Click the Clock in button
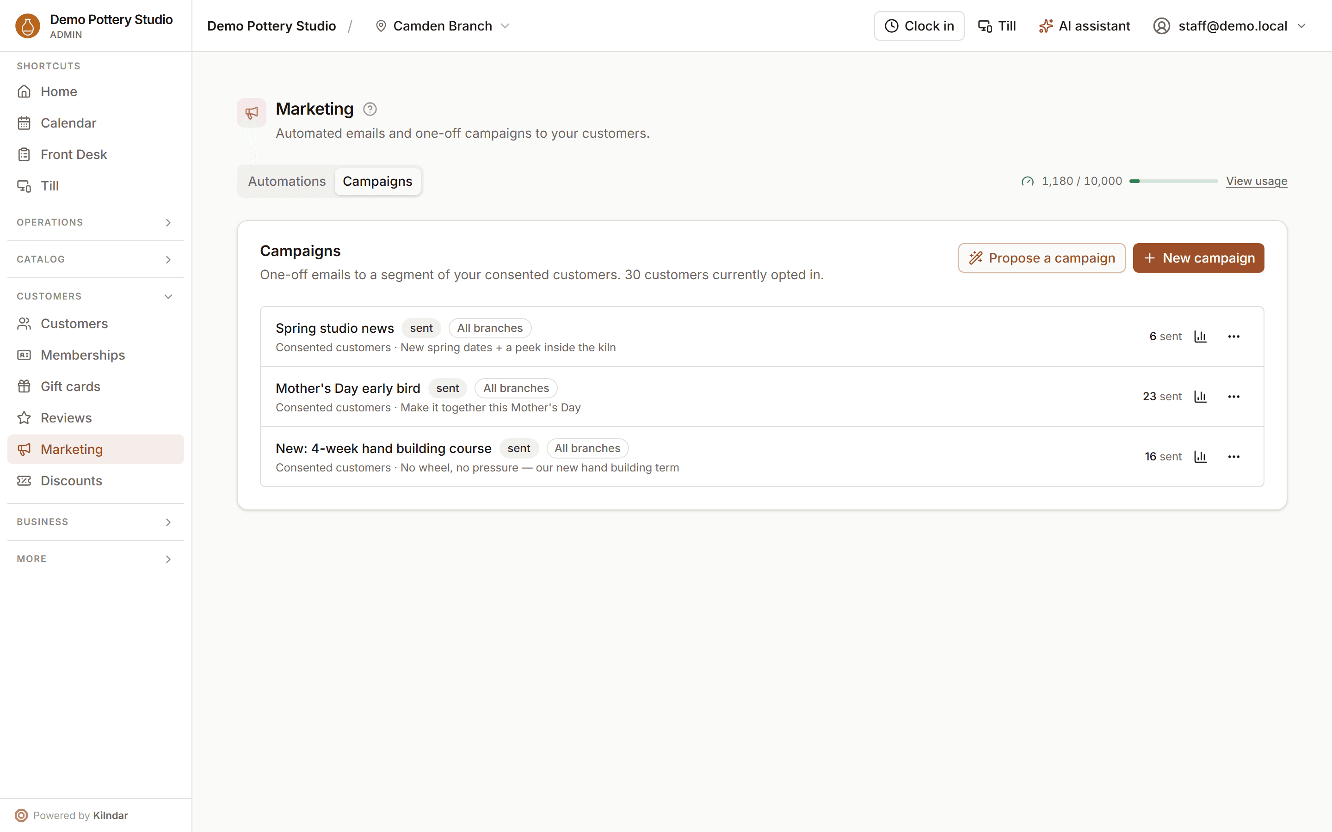This screenshot has width=1332, height=832. pyautogui.click(x=919, y=26)
